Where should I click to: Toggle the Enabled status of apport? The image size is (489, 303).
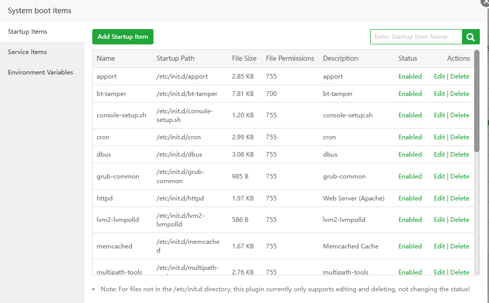[x=410, y=77]
